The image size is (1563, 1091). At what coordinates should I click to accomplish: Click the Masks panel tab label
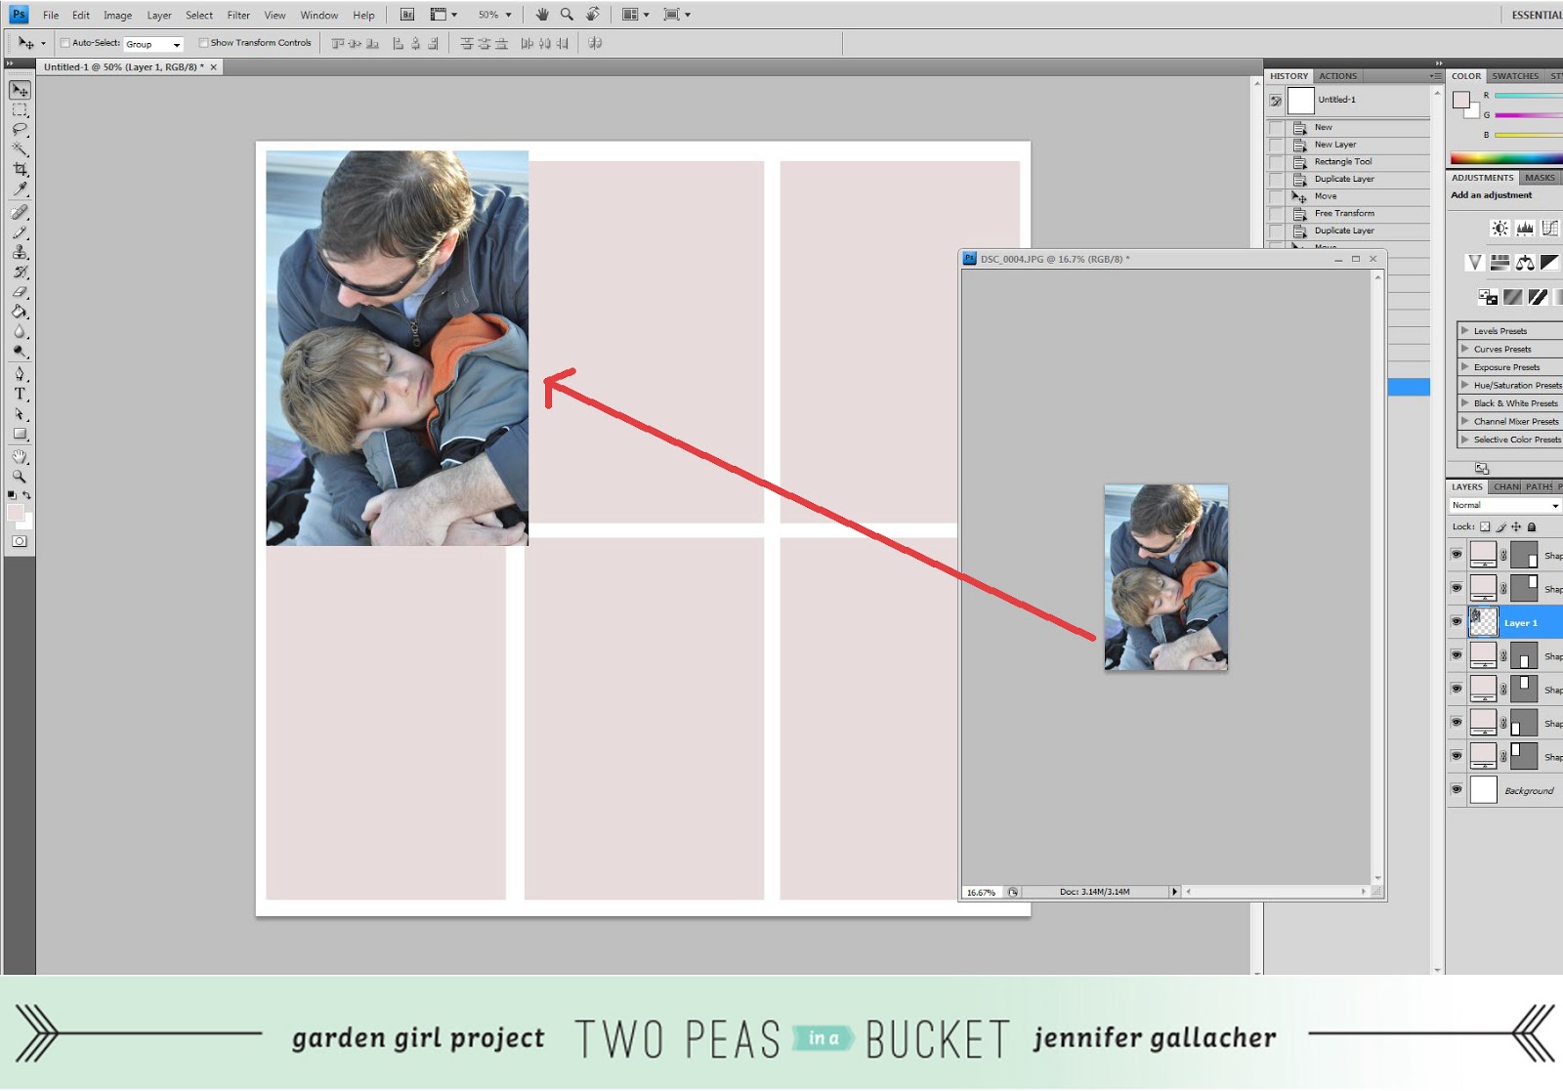(1539, 178)
